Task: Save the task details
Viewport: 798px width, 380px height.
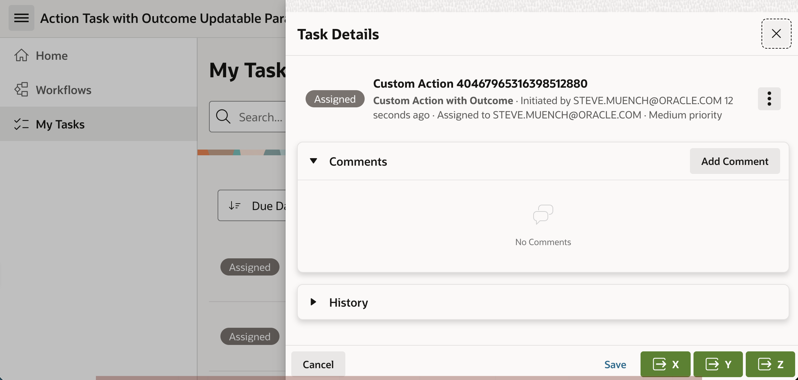Action: tap(615, 364)
